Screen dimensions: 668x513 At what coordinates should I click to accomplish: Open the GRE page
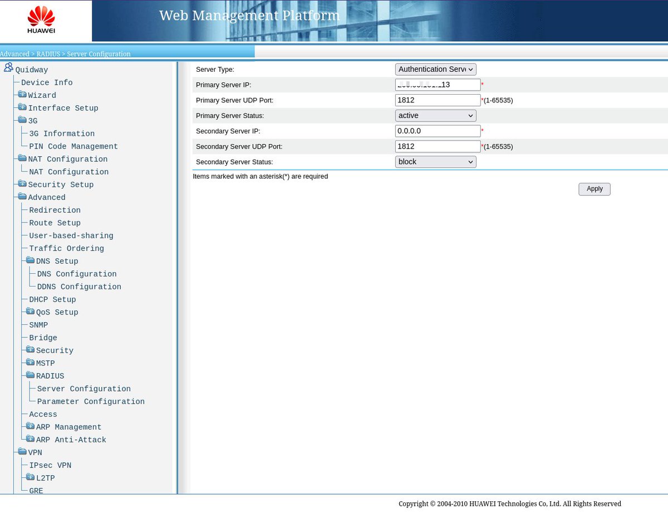tap(36, 491)
